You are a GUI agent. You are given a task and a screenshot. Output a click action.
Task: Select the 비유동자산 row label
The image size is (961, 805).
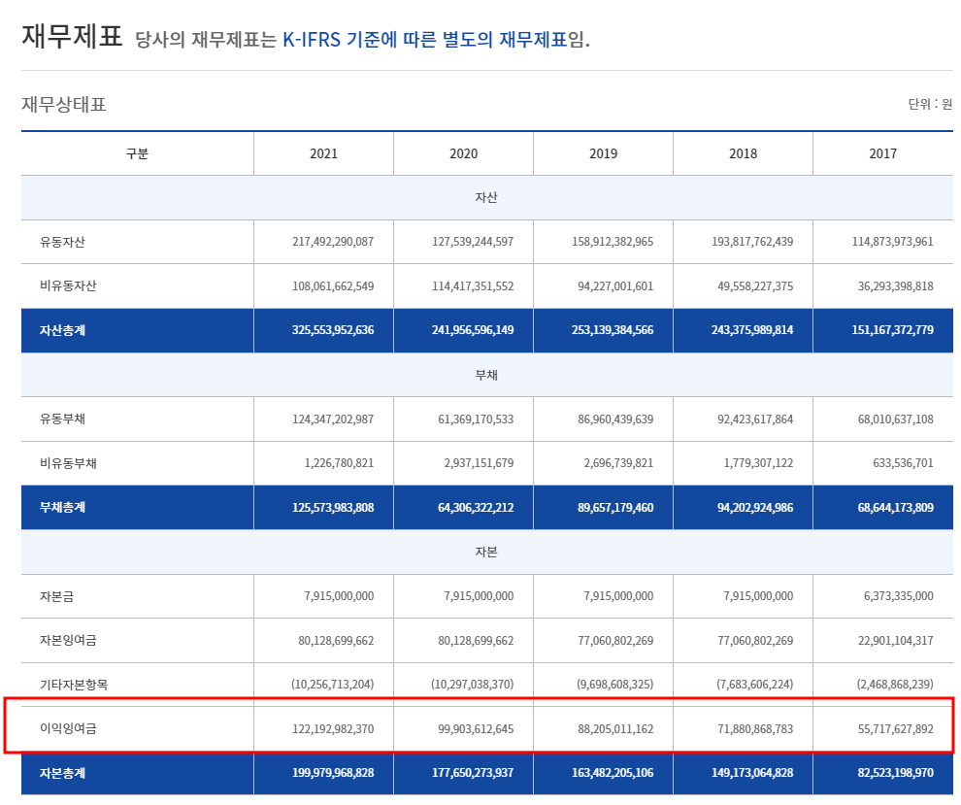click(68, 285)
